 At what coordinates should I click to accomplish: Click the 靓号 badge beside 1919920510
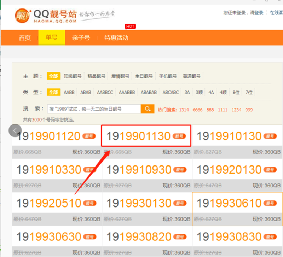(x=90, y=203)
